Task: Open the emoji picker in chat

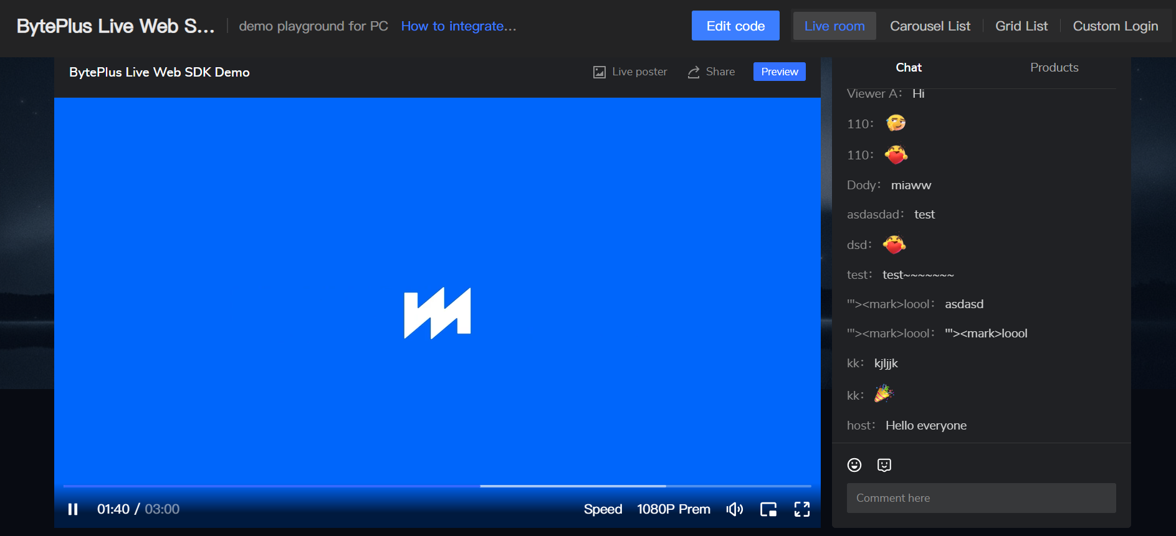Action: coord(854,465)
